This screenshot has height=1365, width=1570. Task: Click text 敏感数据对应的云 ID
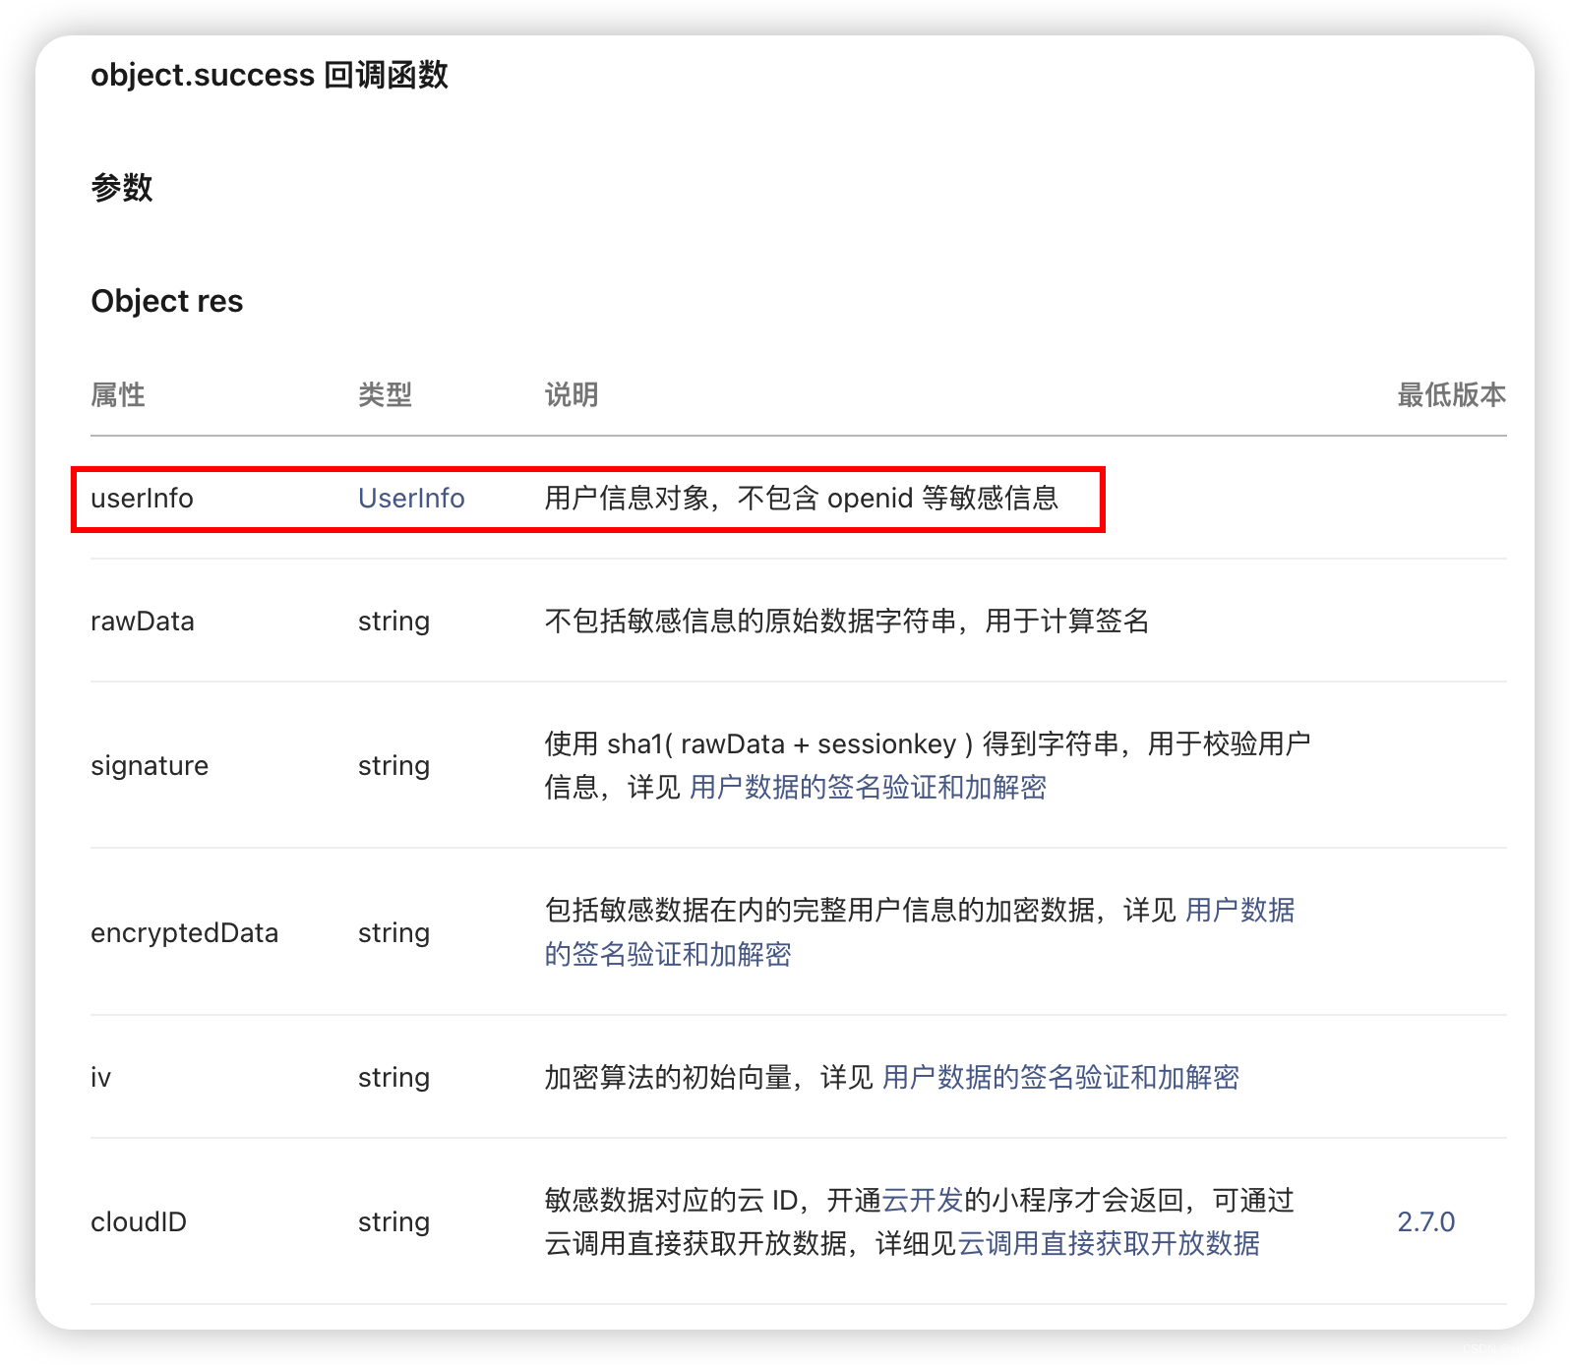671,1201
